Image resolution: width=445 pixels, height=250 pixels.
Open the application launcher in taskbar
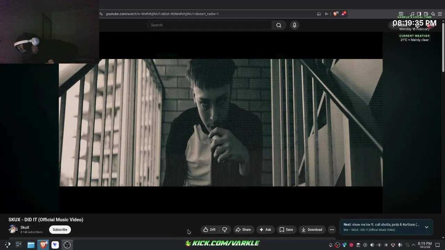click(8, 245)
